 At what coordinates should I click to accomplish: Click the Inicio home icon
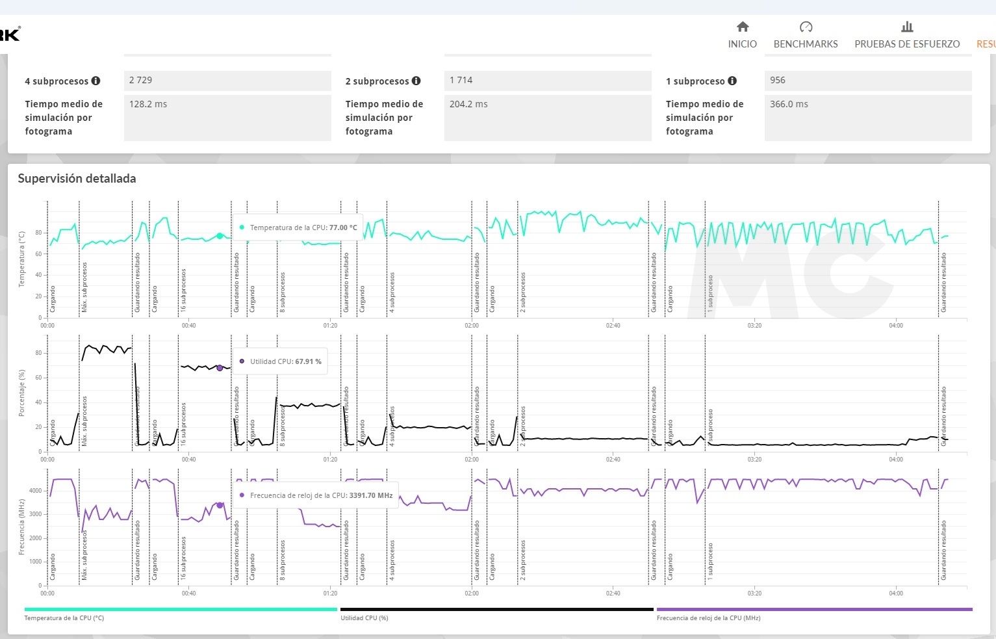[742, 27]
